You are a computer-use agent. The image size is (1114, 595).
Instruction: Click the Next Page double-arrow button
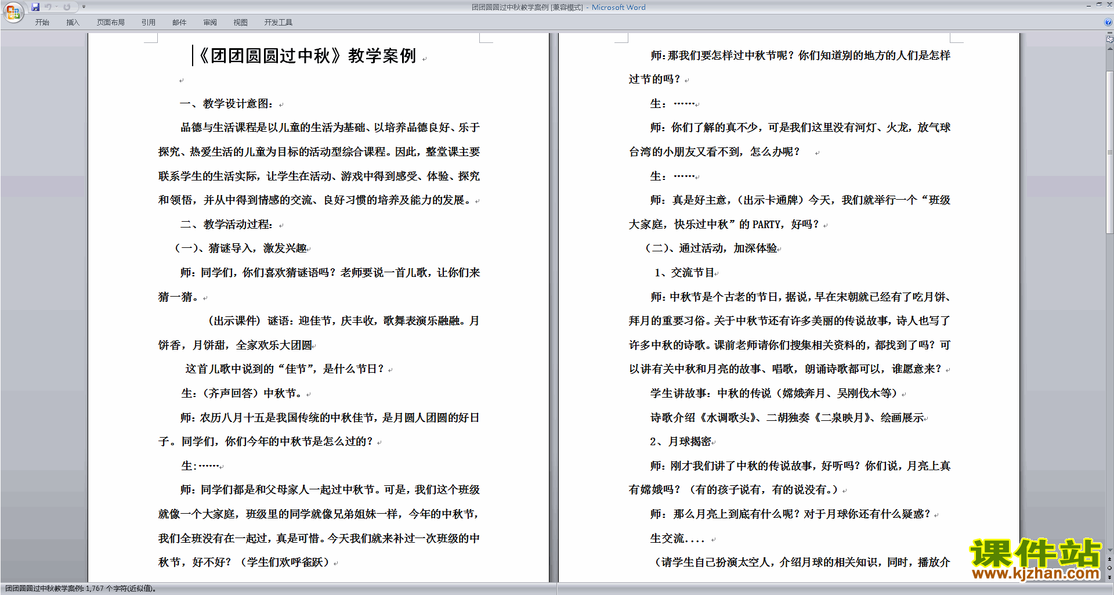click(x=1109, y=577)
